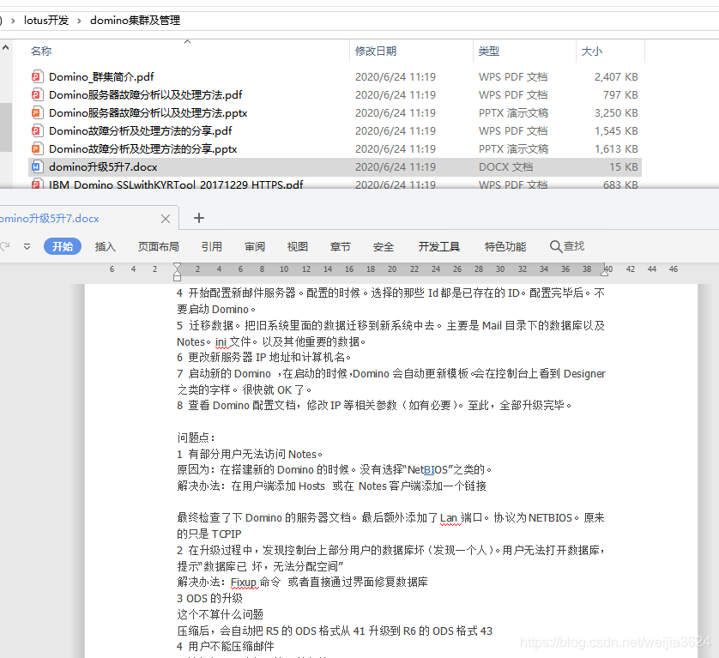Open the 审阅 ribbon tab
Screen dimensions: 719x658
coord(255,247)
